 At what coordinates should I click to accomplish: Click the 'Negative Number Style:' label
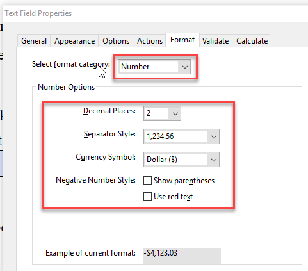pyautogui.click(x=95, y=180)
